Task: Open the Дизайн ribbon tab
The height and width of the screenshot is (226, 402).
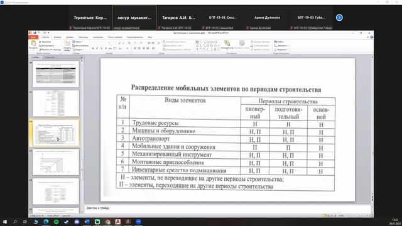Action: point(70,37)
